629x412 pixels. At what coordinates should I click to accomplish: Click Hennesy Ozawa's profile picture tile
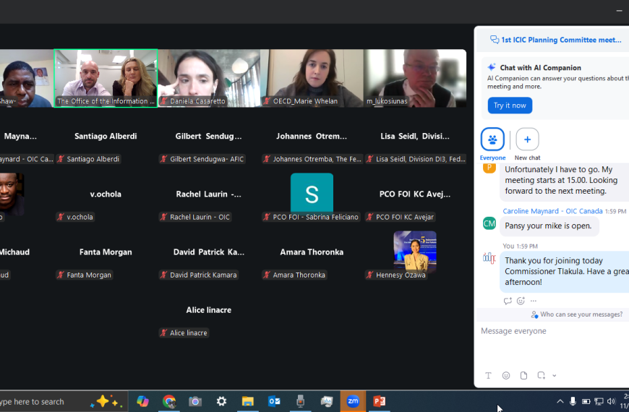414,251
